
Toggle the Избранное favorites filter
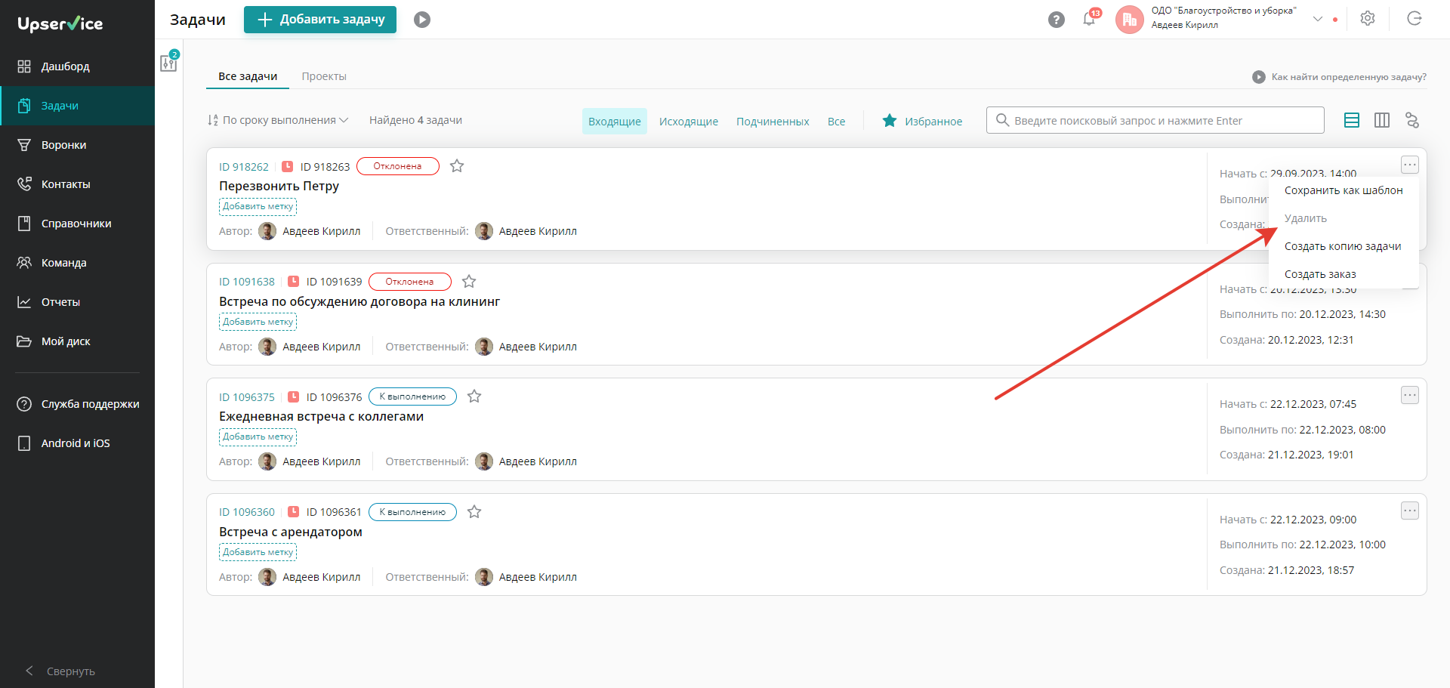(922, 121)
